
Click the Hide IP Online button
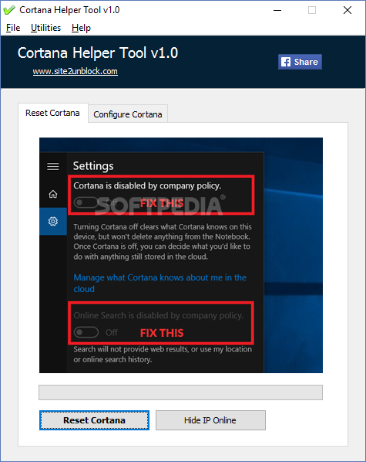coord(210,420)
